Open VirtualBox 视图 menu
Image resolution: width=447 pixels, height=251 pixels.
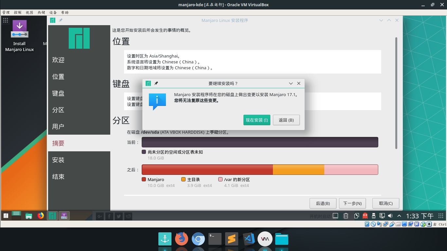(x=29, y=12)
